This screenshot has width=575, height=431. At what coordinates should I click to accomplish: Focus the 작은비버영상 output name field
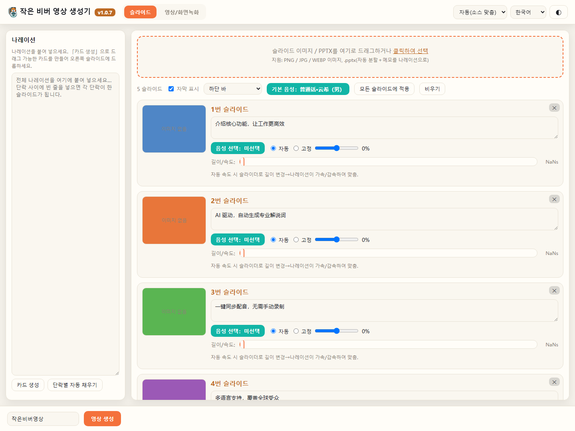click(x=43, y=419)
